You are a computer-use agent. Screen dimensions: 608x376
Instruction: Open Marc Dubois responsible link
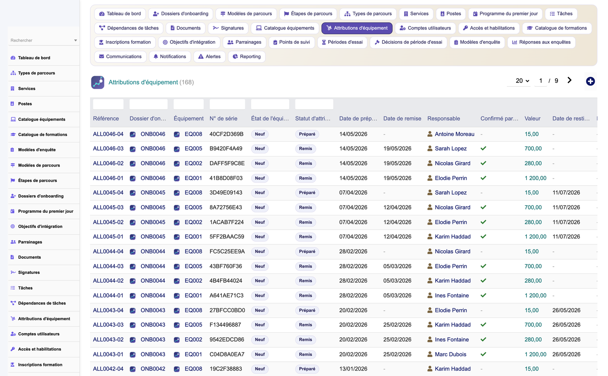[451, 355]
